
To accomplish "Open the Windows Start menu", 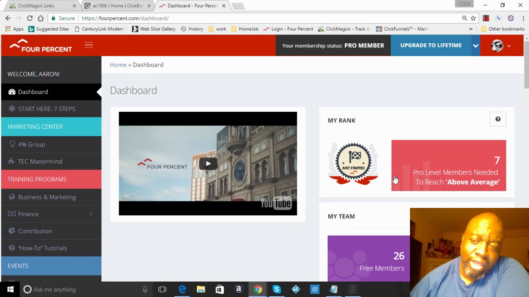I will click(10, 290).
